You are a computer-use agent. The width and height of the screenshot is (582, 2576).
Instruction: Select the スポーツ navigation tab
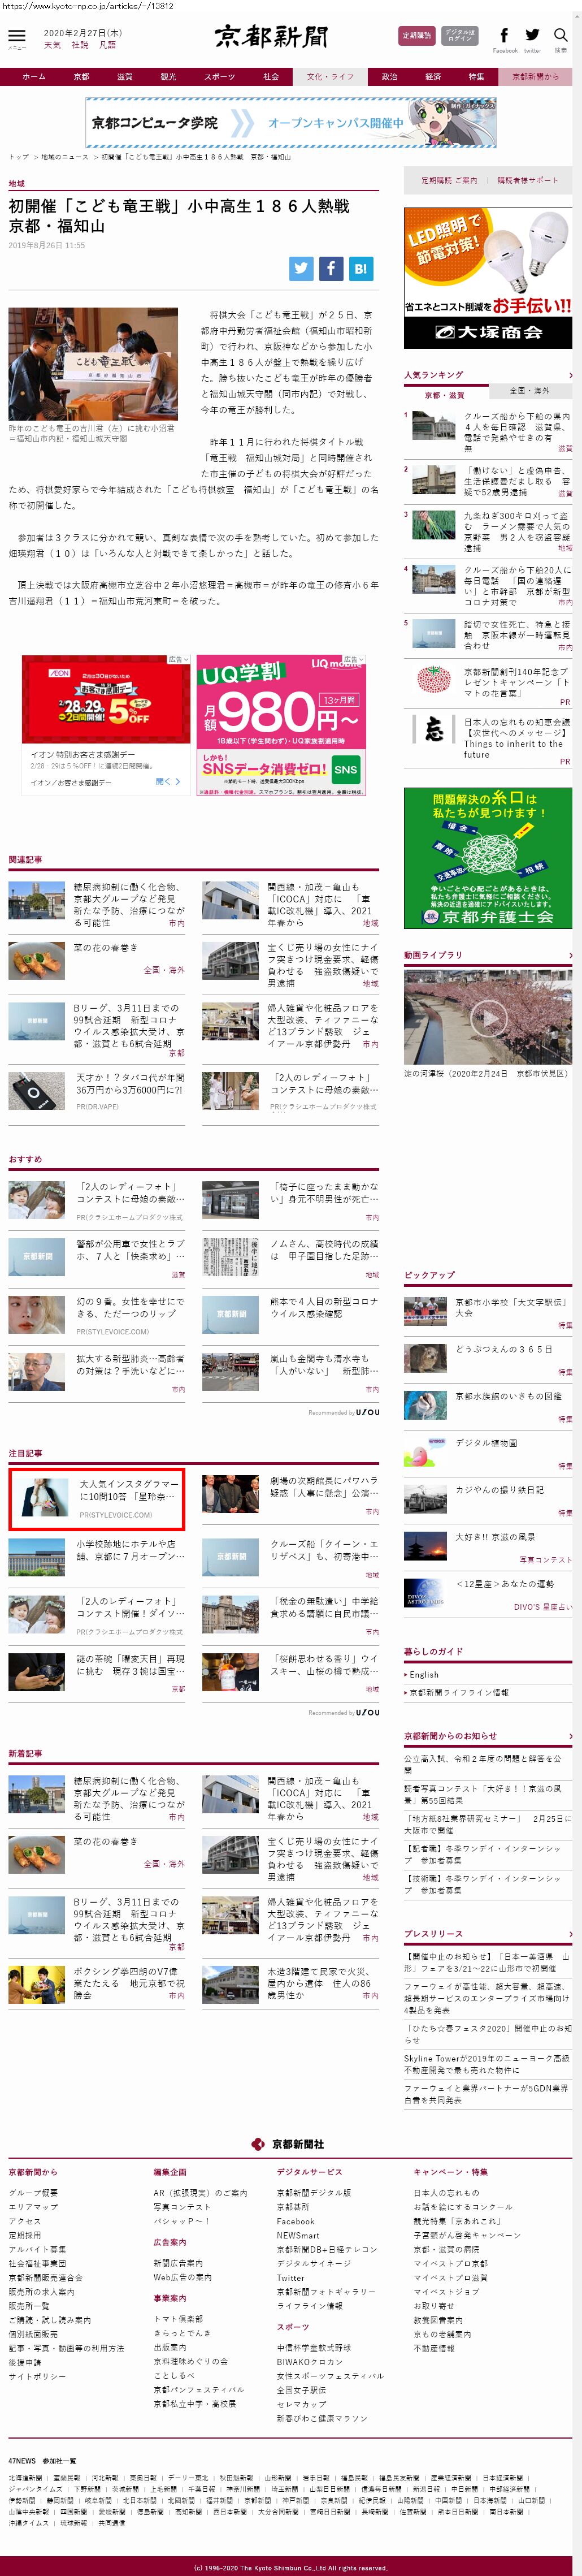click(220, 77)
